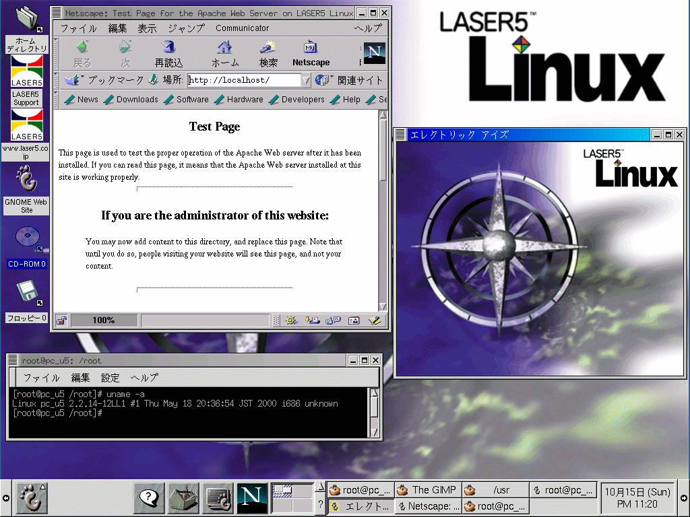Open My Netscape toolbar button
Viewport: 690px width, 517px height.
tap(311, 54)
